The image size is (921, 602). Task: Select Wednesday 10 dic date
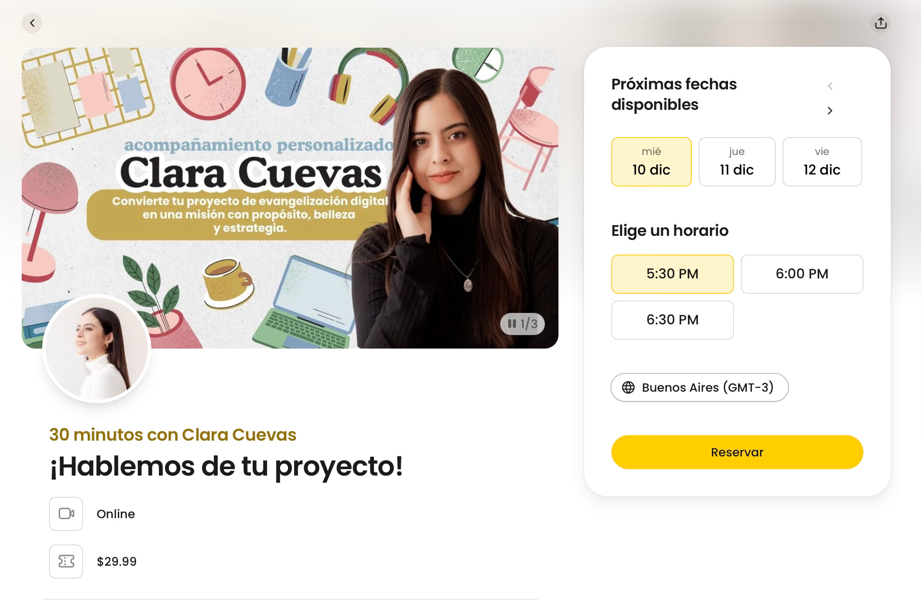pyautogui.click(x=651, y=162)
